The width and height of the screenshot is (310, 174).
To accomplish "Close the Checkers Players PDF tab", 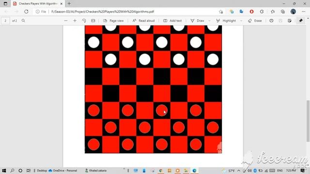I will (x=62, y=3).
